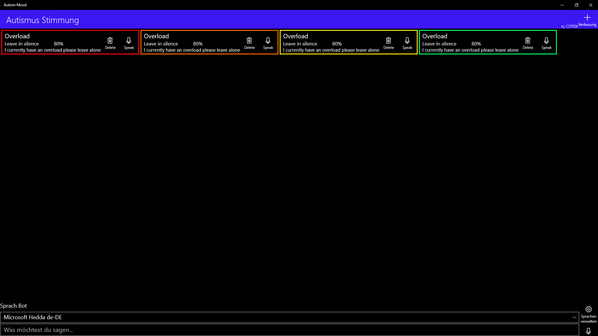Speak the orange-bordered Overload message

point(268,43)
